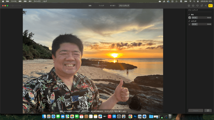Viewport: 214px width, 120px height.
Task: Open Reminders from the Dock
Action: (91, 117)
